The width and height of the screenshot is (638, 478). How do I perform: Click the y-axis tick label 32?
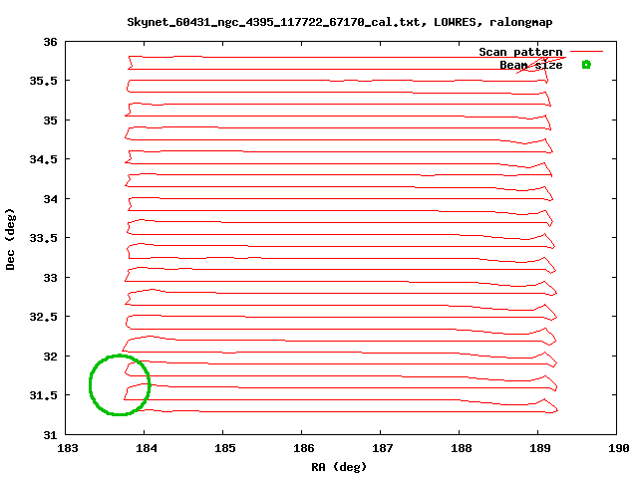pyautogui.click(x=51, y=357)
